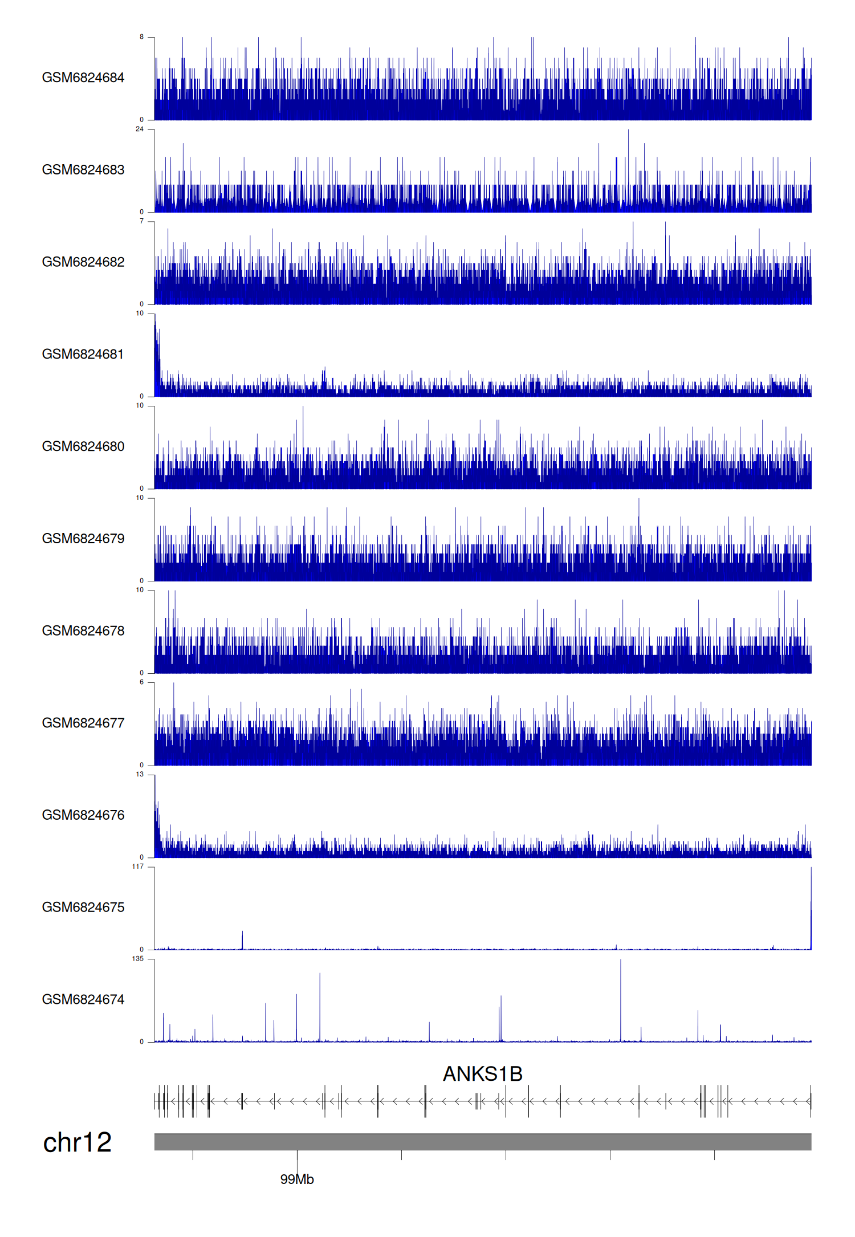Screen dimensions: 855x1237
Task: Select the GSM6824681 track label
Action: [83, 354]
